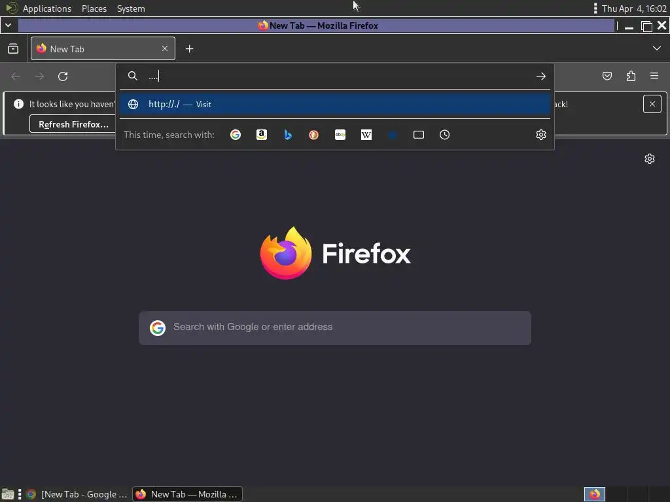Go forward one page
Viewport: 670px width, 502px height.
(x=39, y=76)
